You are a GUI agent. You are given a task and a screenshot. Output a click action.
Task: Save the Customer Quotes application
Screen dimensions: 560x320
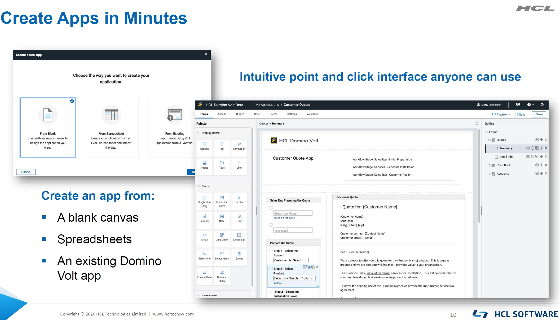tap(520, 115)
